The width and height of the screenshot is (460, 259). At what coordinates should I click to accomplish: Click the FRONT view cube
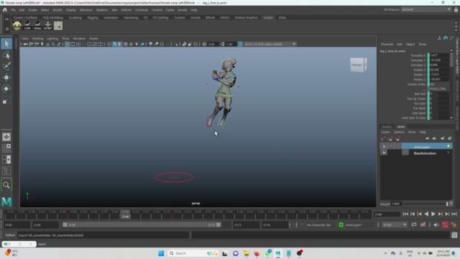click(x=358, y=65)
